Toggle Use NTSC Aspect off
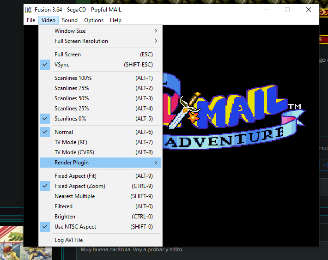Screen dimensions: 328x260 tap(100, 227)
